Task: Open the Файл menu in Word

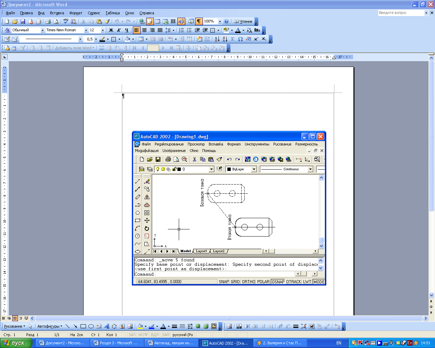Action: [x=10, y=13]
